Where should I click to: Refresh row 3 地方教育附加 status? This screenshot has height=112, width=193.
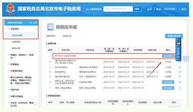click(x=180, y=67)
